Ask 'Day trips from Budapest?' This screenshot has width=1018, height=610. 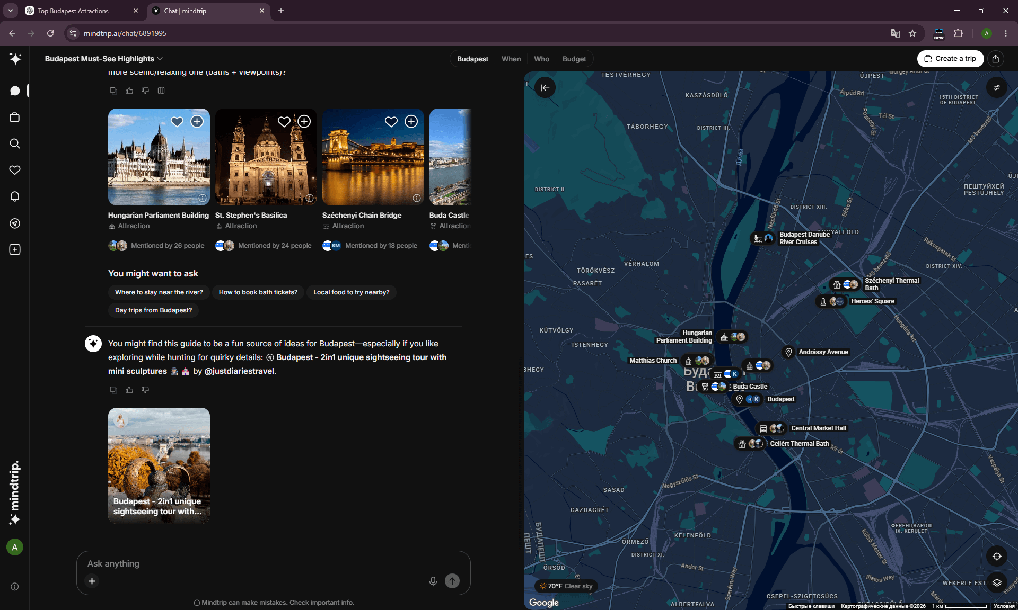(x=154, y=310)
